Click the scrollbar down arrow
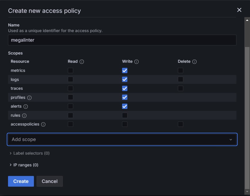 pos(247,192)
